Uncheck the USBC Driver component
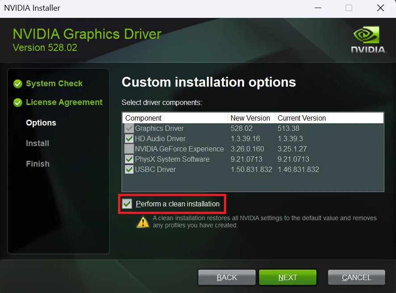The height and width of the screenshot is (293, 396). pos(130,169)
